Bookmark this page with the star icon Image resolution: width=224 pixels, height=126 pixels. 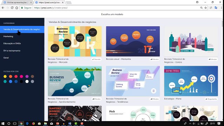205,8
